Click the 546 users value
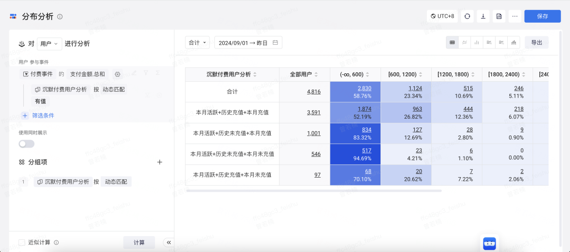 tap(316, 154)
